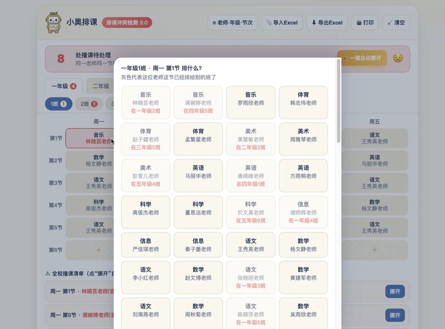Click 一键自动挪开 button
This screenshot has height=329, width=445.
click(x=362, y=58)
